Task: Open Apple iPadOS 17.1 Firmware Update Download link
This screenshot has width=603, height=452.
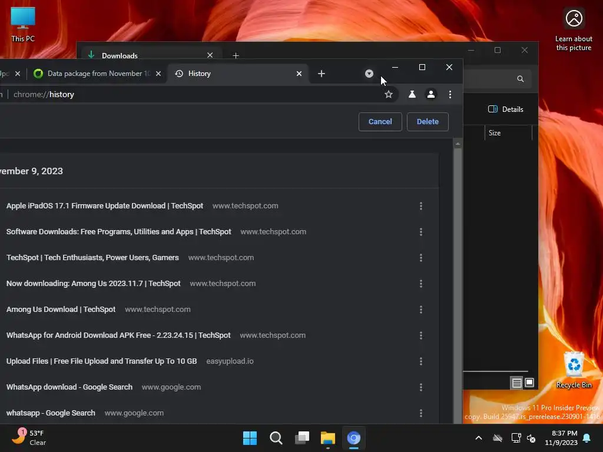Action: pos(105,205)
